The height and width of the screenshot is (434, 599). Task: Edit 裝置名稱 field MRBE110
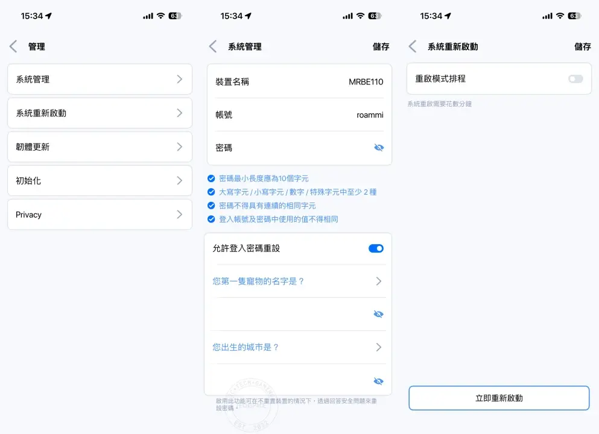366,82
